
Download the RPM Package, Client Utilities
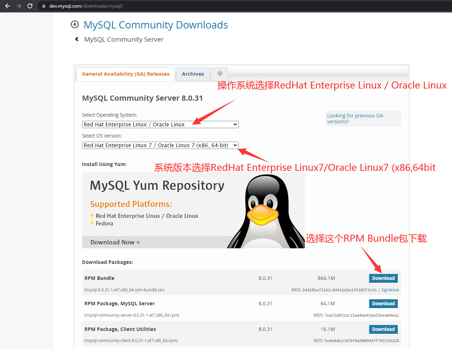click(x=383, y=329)
